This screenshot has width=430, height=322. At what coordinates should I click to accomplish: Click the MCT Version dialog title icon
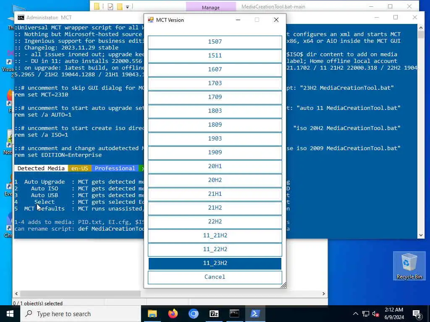click(x=151, y=20)
